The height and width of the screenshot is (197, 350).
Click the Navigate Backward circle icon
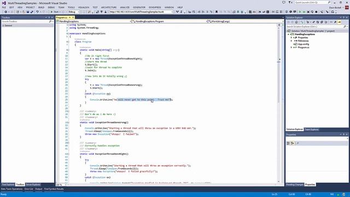tap(5, 12)
